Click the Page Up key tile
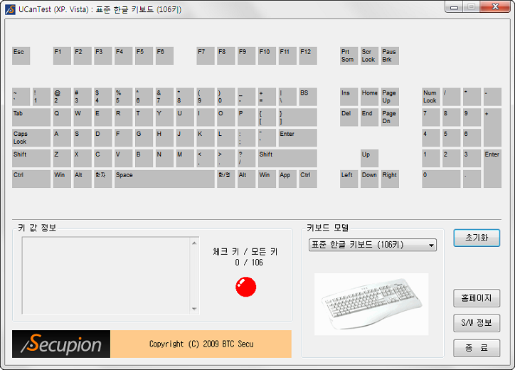Screen dimensions: 515x370 (390, 97)
